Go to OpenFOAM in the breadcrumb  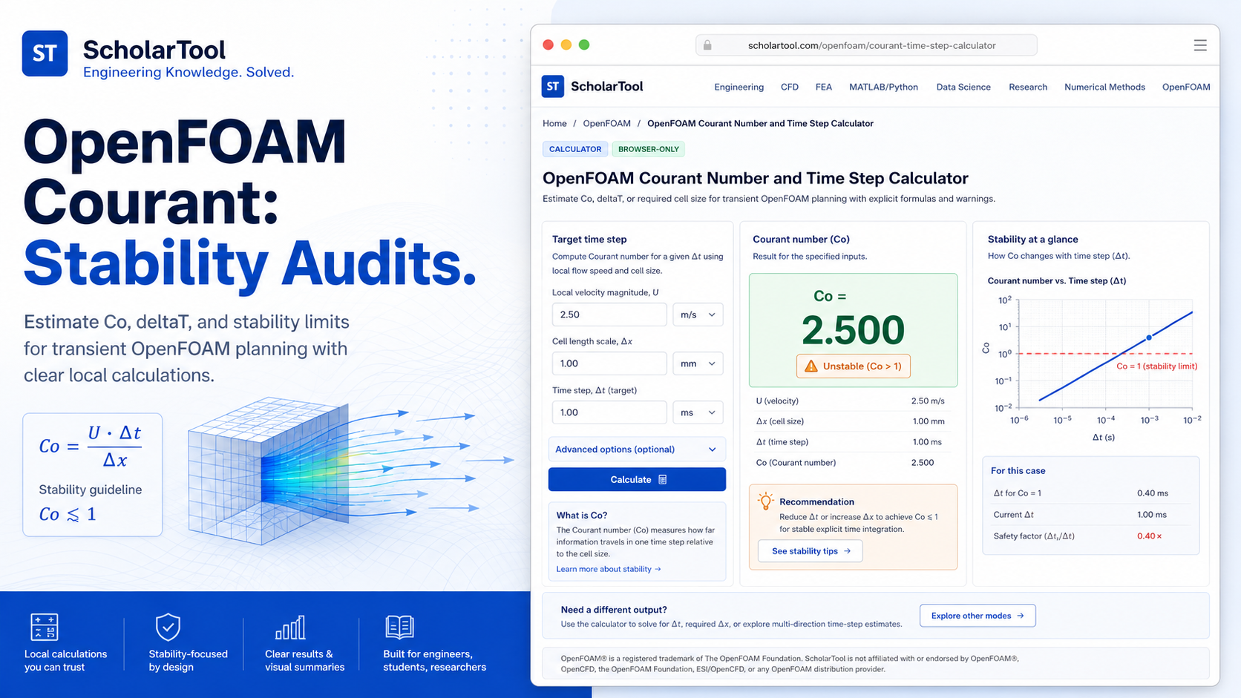(606, 123)
